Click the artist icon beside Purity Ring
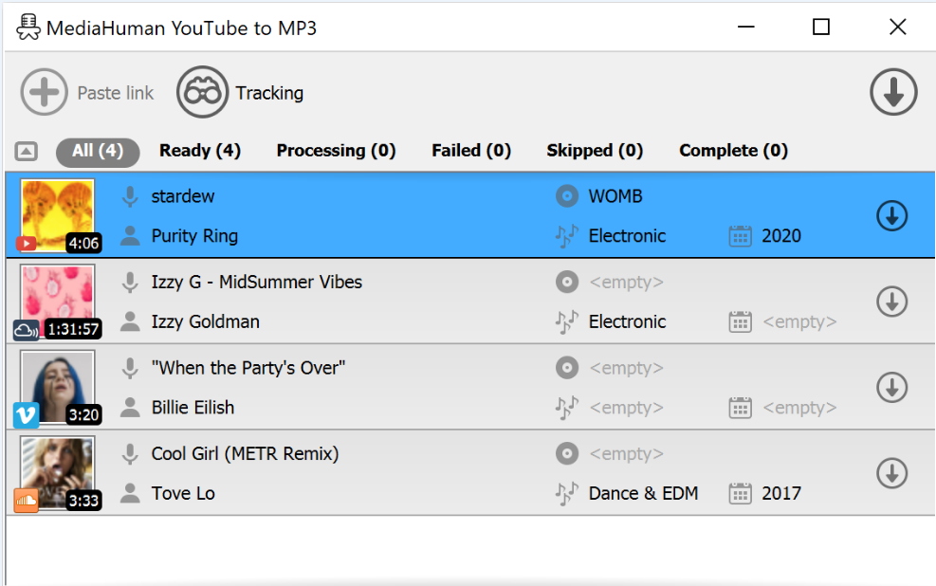The height and width of the screenshot is (586, 936). point(130,236)
